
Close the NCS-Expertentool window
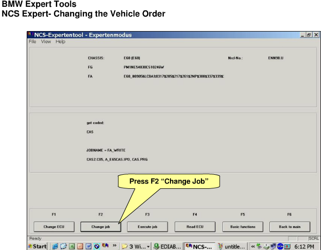point(316,35)
